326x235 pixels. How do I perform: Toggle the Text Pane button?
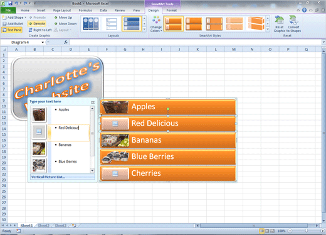12,30
